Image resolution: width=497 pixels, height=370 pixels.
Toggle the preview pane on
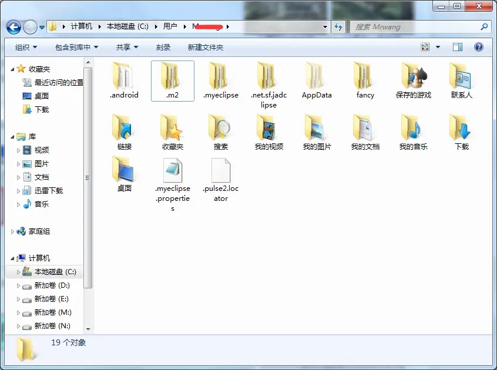tap(457, 46)
